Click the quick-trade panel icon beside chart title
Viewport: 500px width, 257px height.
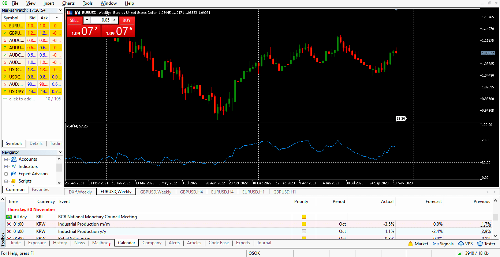click(77, 12)
